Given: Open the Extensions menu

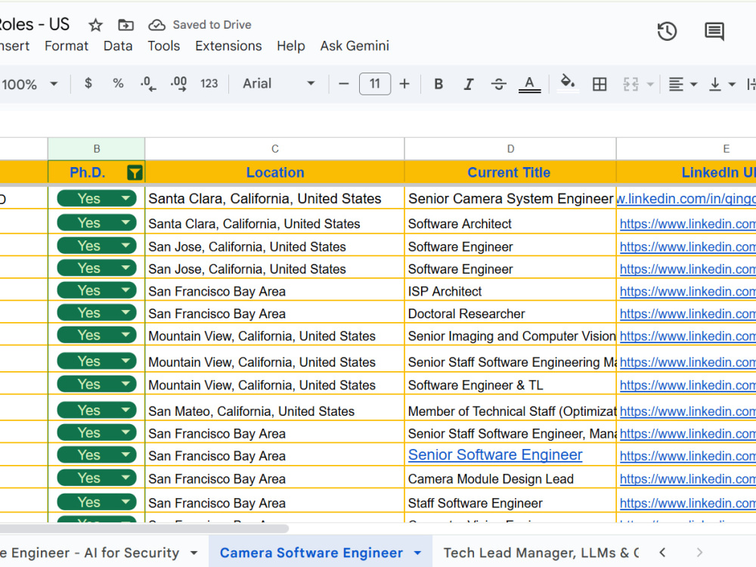Looking at the screenshot, I should (228, 46).
